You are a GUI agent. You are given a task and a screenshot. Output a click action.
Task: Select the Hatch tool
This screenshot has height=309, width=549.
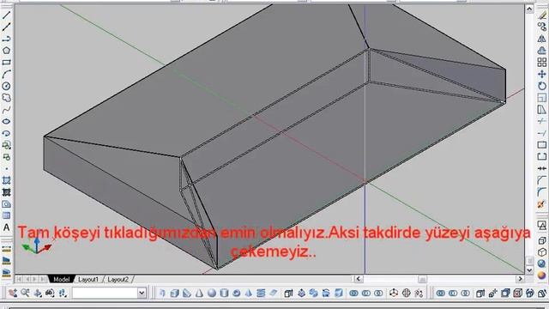tap(6, 181)
